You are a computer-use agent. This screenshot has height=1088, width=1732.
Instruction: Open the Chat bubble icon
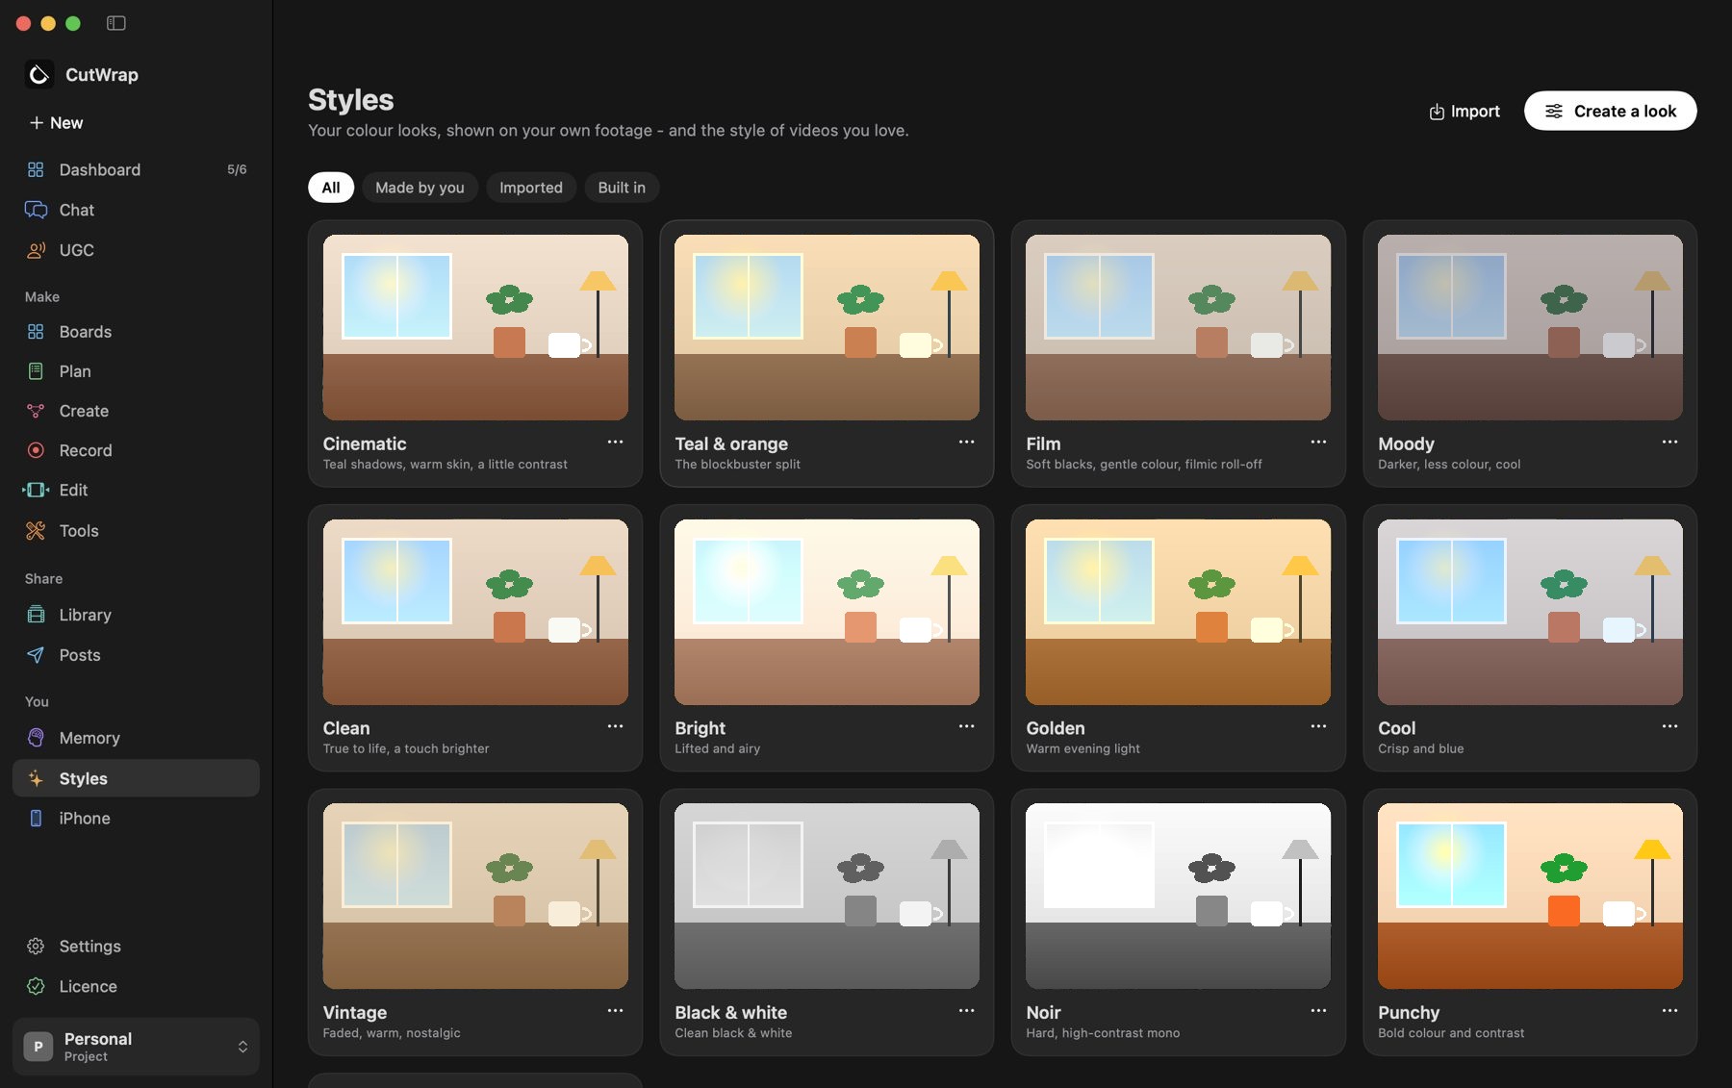pos(36,210)
